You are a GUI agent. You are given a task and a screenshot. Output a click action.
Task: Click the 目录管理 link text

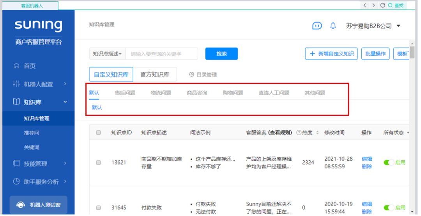[x=207, y=74]
